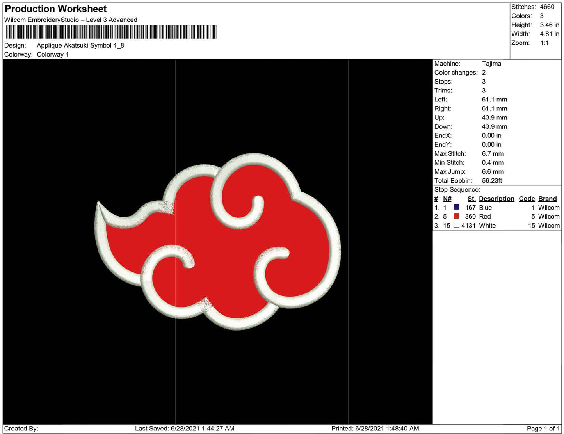Click the "EndY:" label
This screenshot has width=564, height=434.
pyautogui.click(x=443, y=144)
